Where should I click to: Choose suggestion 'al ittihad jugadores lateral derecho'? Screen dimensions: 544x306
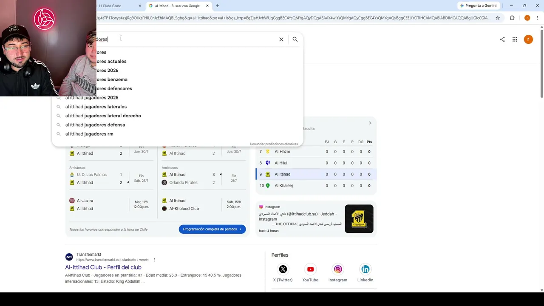click(178, 116)
